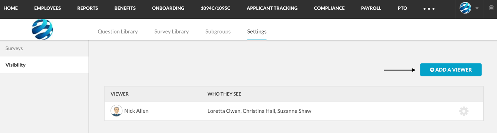
Task: Click the Nick Allen viewer name
Action: click(136, 111)
